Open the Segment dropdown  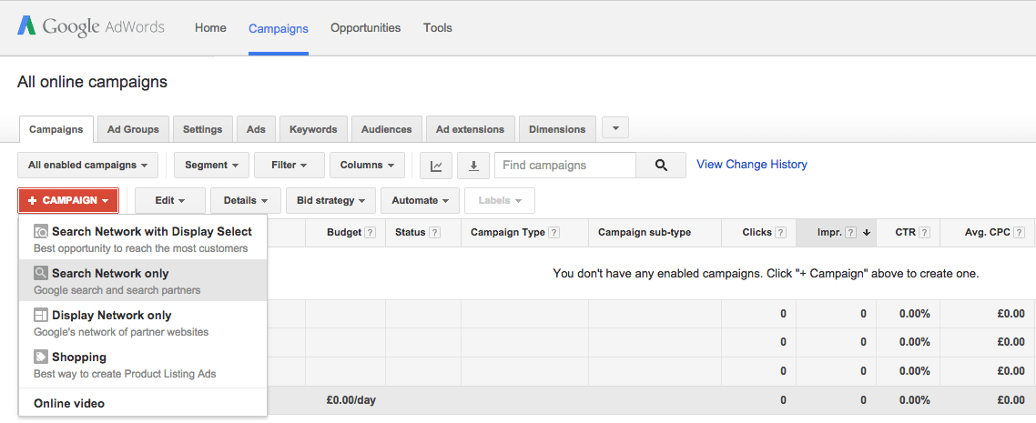[211, 165]
